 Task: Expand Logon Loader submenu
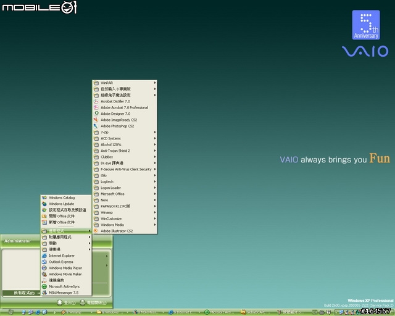coord(125,188)
